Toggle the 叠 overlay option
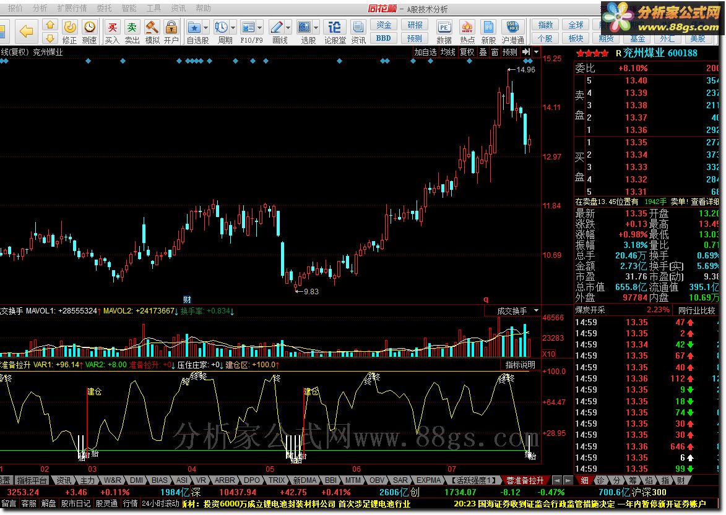Image resolution: width=726 pixels, height=515 pixels. coord(483,52)
